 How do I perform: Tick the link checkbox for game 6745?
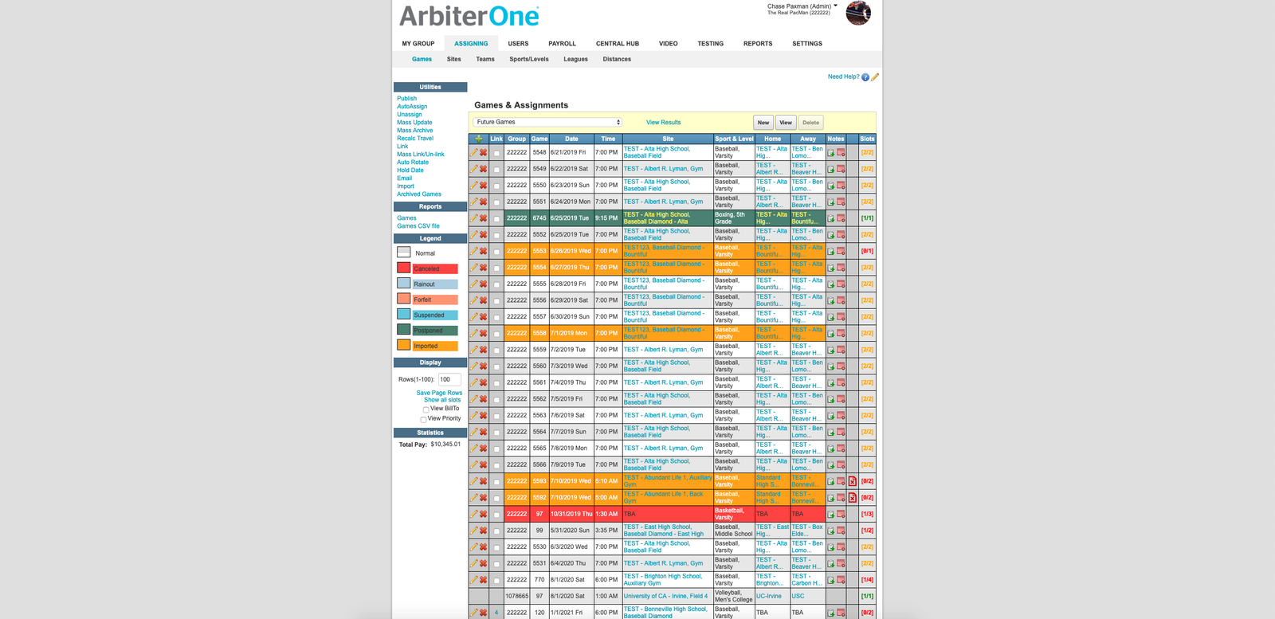click(496, 218)
